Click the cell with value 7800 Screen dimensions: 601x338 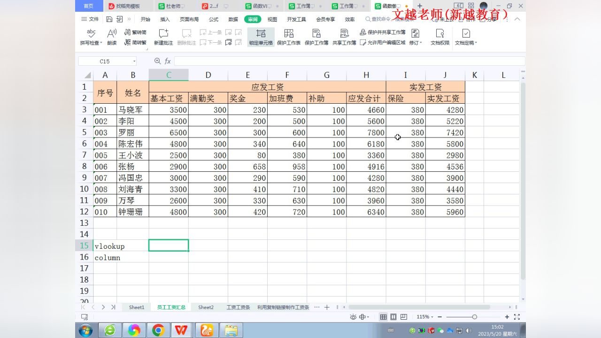(366, 132)
